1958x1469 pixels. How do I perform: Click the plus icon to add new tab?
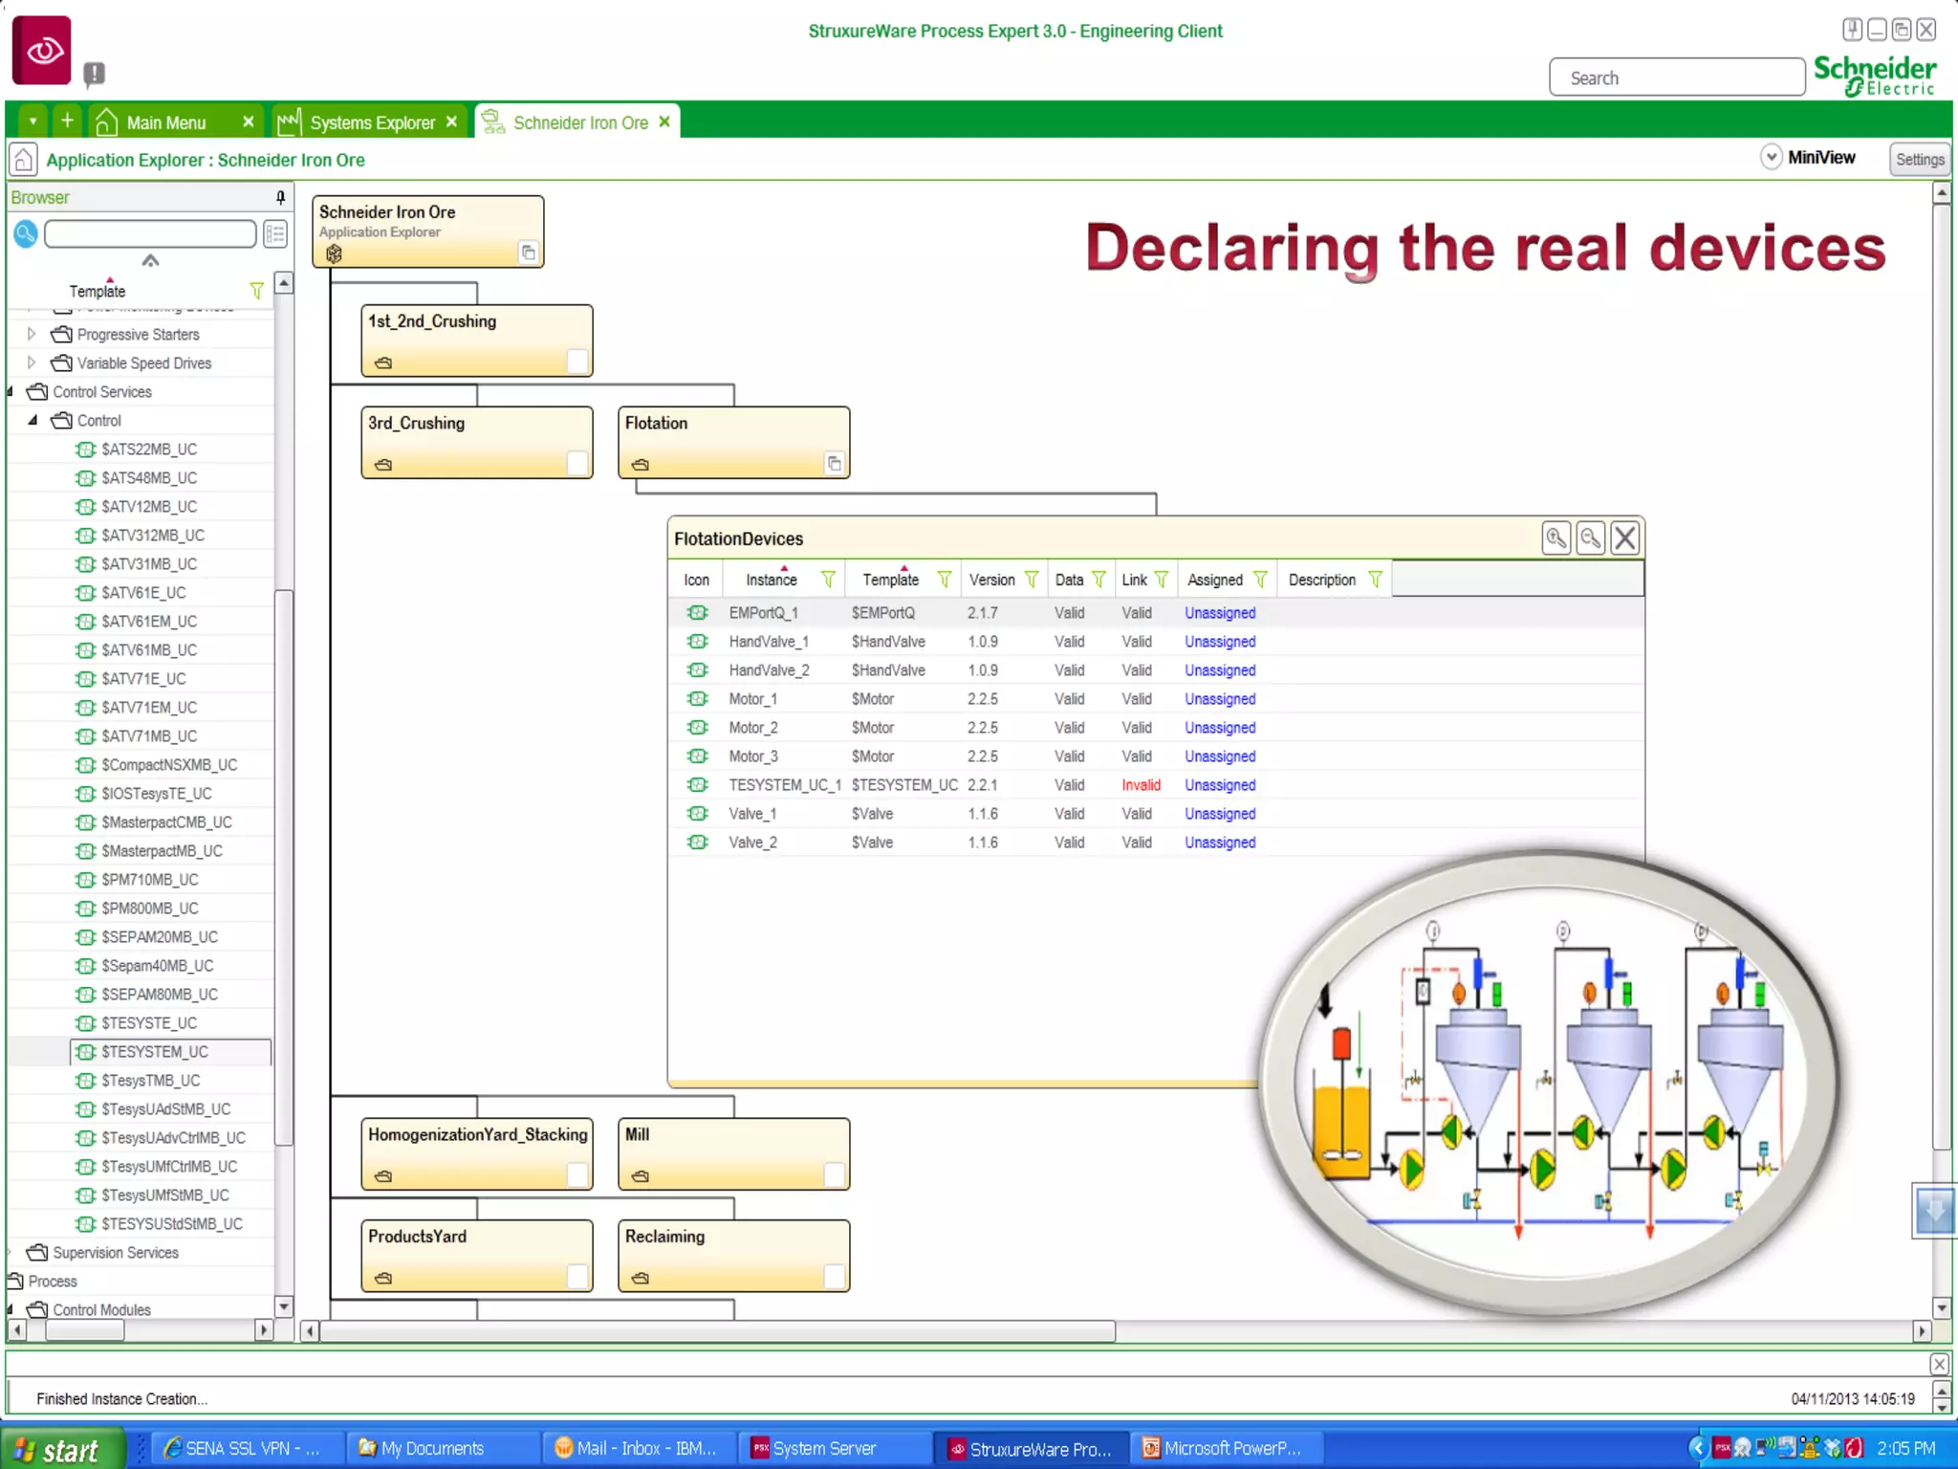[x=67, y=121]
